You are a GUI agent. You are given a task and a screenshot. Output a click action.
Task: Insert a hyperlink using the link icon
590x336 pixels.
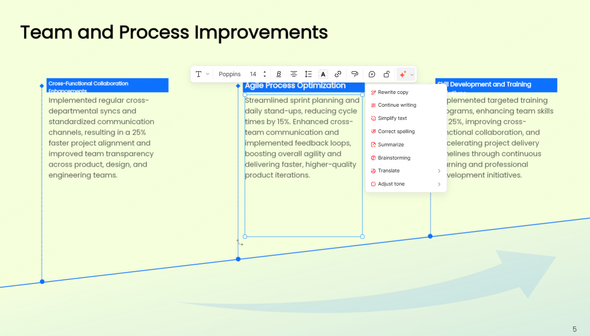[338, 74]
